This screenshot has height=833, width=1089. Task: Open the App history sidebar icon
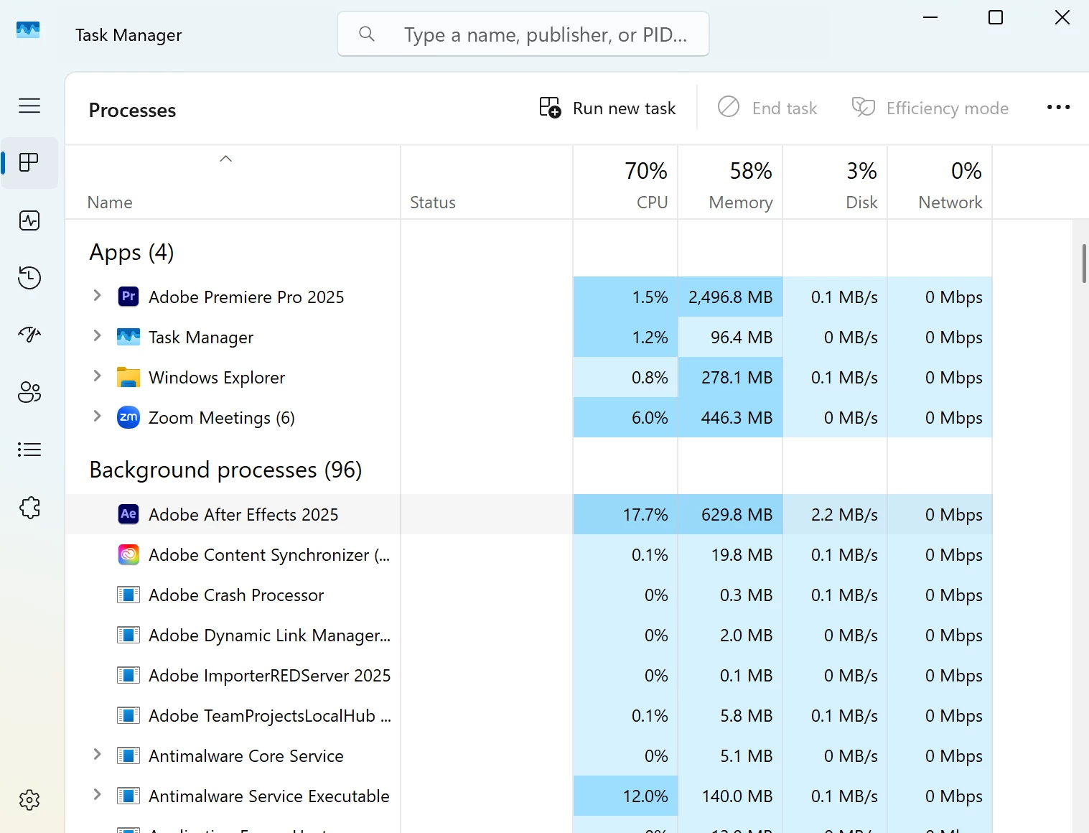[x=29, y=277]
